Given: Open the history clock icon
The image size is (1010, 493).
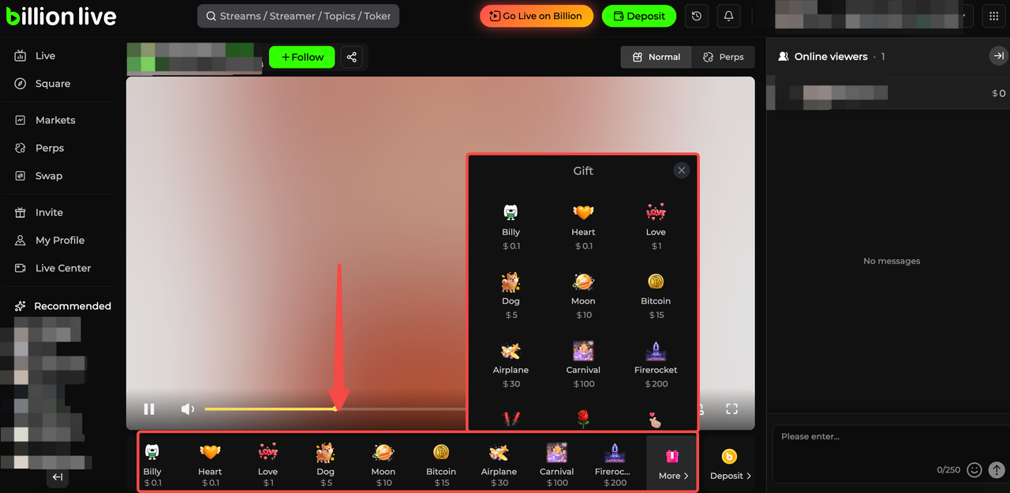Looking at the screenshot, I should coord(695,16).
